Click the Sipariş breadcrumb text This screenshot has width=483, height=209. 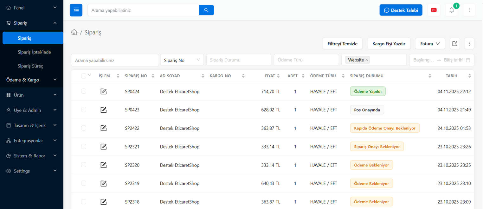click(x=93, y=32)
